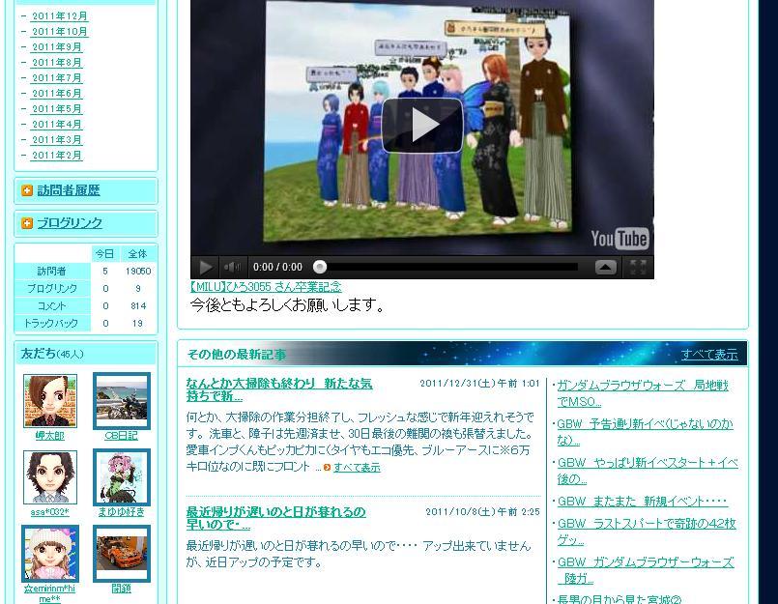The width and height of the screenshot is (778, 604).
Task: Open the 岬太郎 friend name link
Action: click(50, 436)
